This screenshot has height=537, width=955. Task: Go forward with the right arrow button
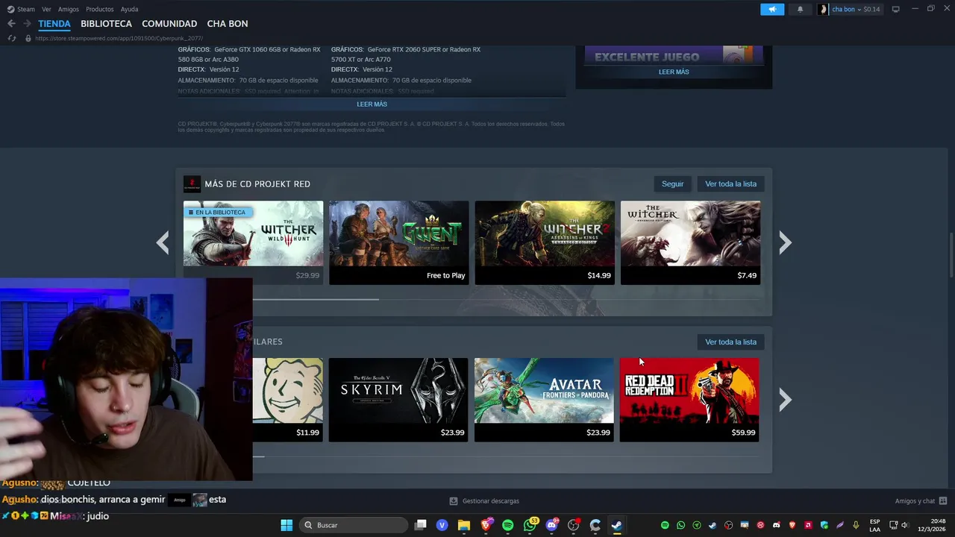[27, 24]
